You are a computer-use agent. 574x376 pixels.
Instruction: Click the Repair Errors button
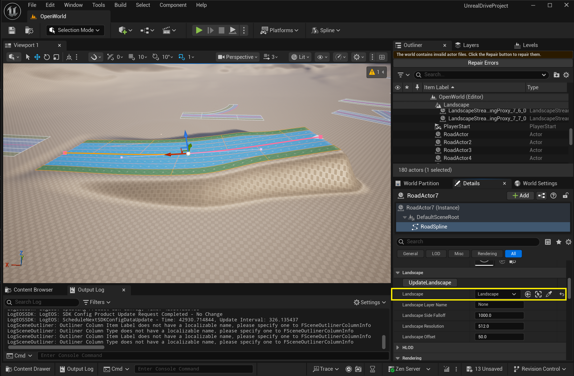pyautogui.click(x=483, y=63)
